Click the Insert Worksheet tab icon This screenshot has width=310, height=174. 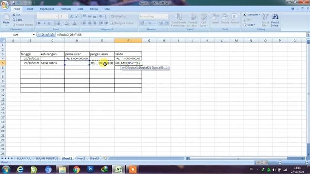(x=105, y=158)
